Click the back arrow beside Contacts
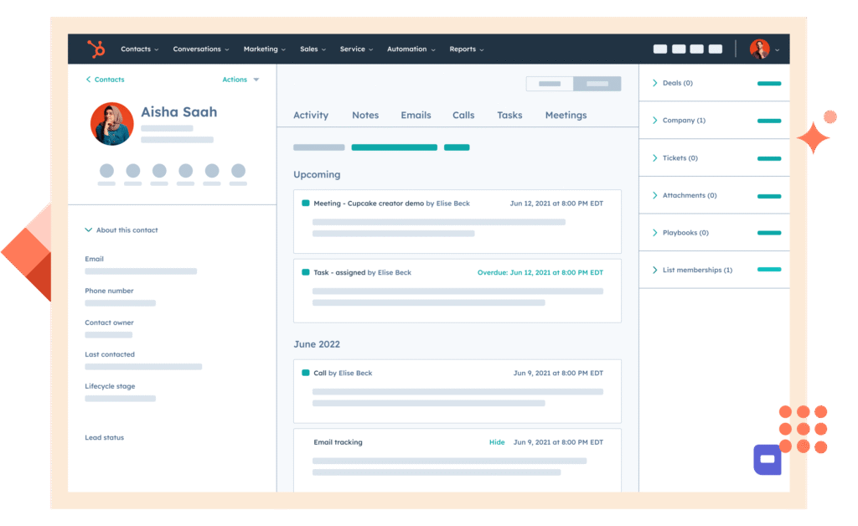The width and height of the screenshot is (858, 526). pyautogui.click(x=88, y=80)
